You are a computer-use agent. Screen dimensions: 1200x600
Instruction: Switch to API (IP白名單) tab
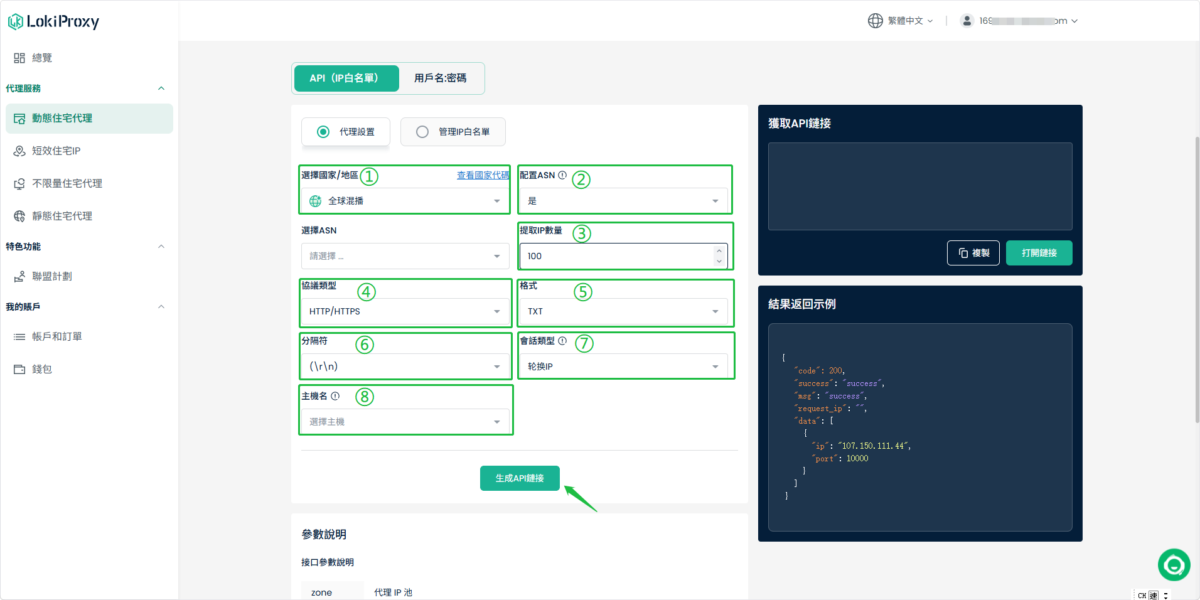click(346, 78)
